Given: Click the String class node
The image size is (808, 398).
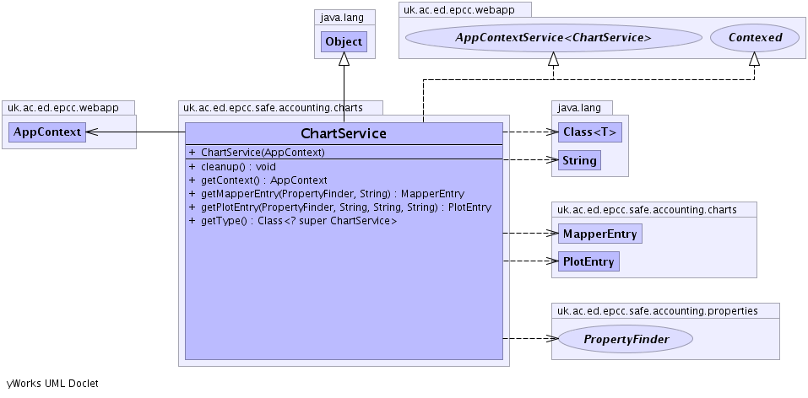Looking at the screenshot, I should [x=580, y=159].
